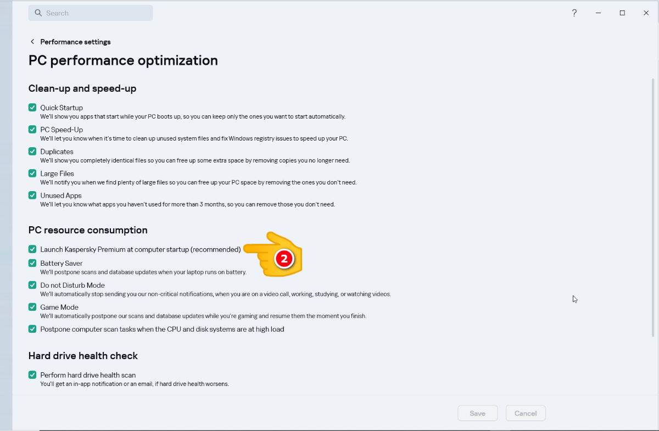Go back using the Performance settings arrow
The width and height of the screenshot is (659, 431).
(32, 42)
